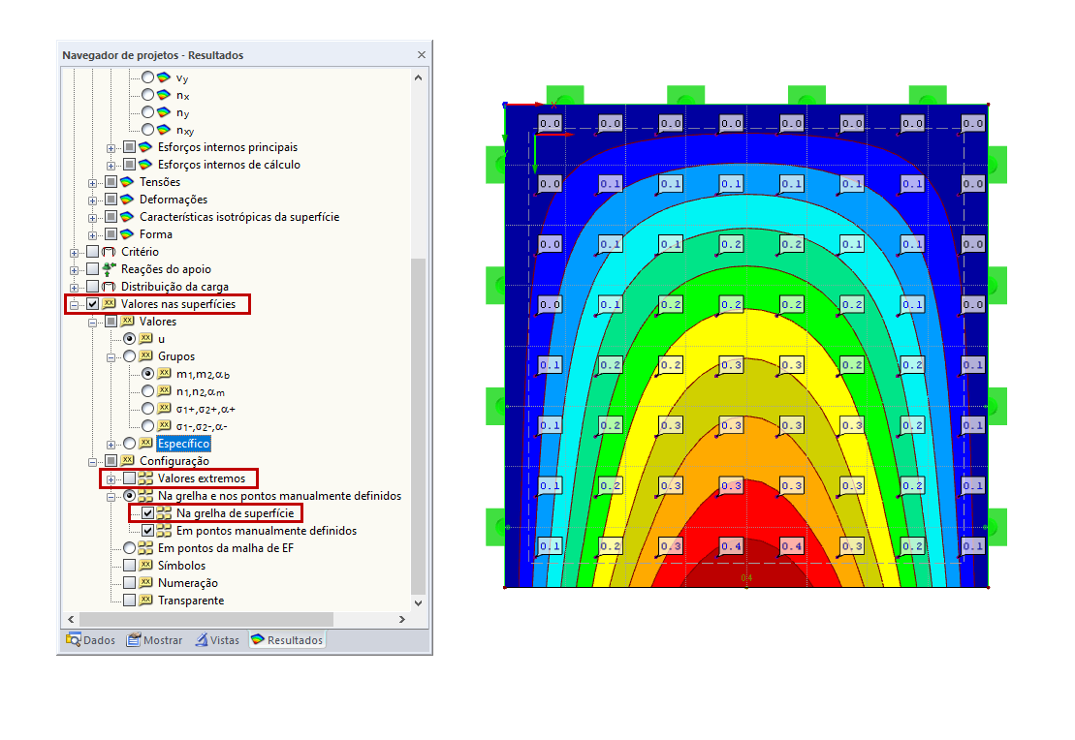
Task: Switch to the Mostrar tab
Action: [x=155, y=640]
